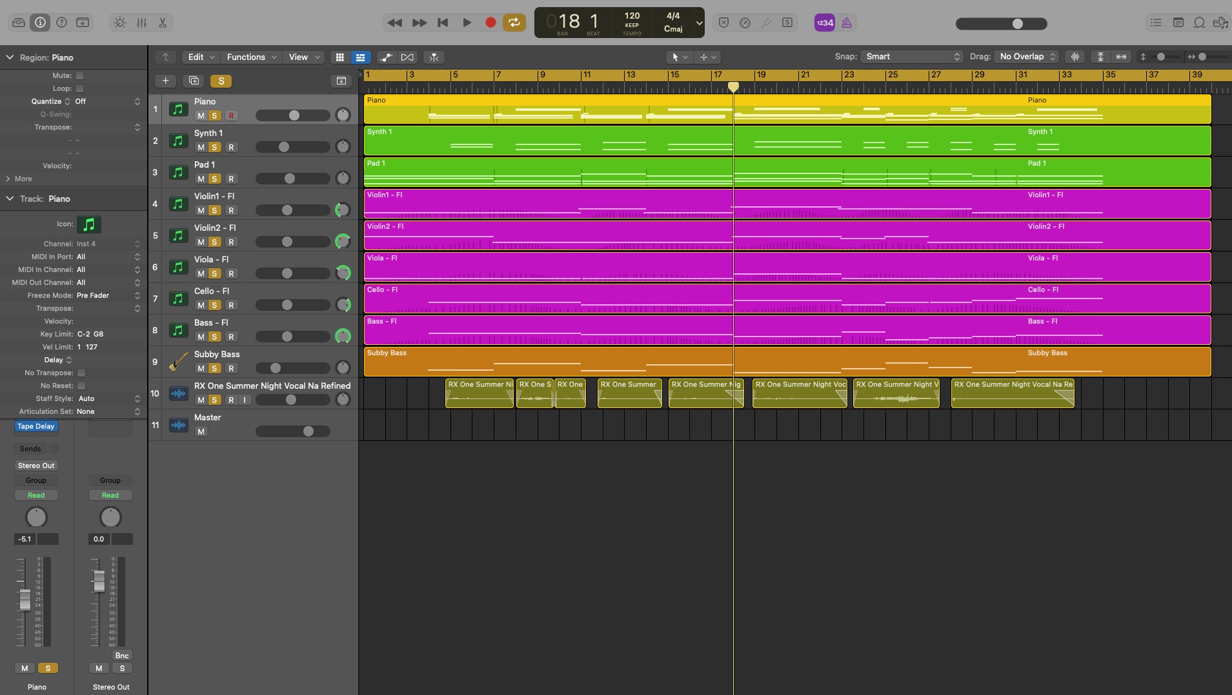Toggle the metronome click
The width and height of the screenshot is (1232, 695).
point(847,23)
